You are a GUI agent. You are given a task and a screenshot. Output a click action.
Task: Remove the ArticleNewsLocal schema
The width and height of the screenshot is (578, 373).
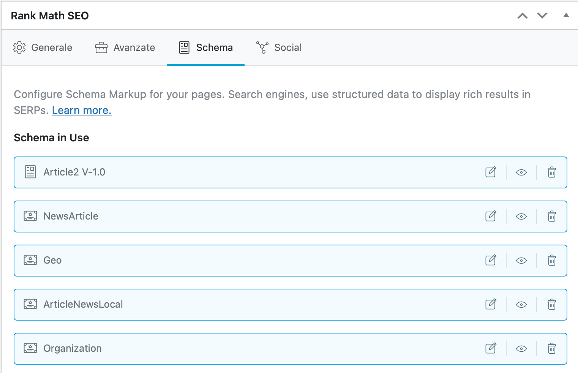pos(552,304)
